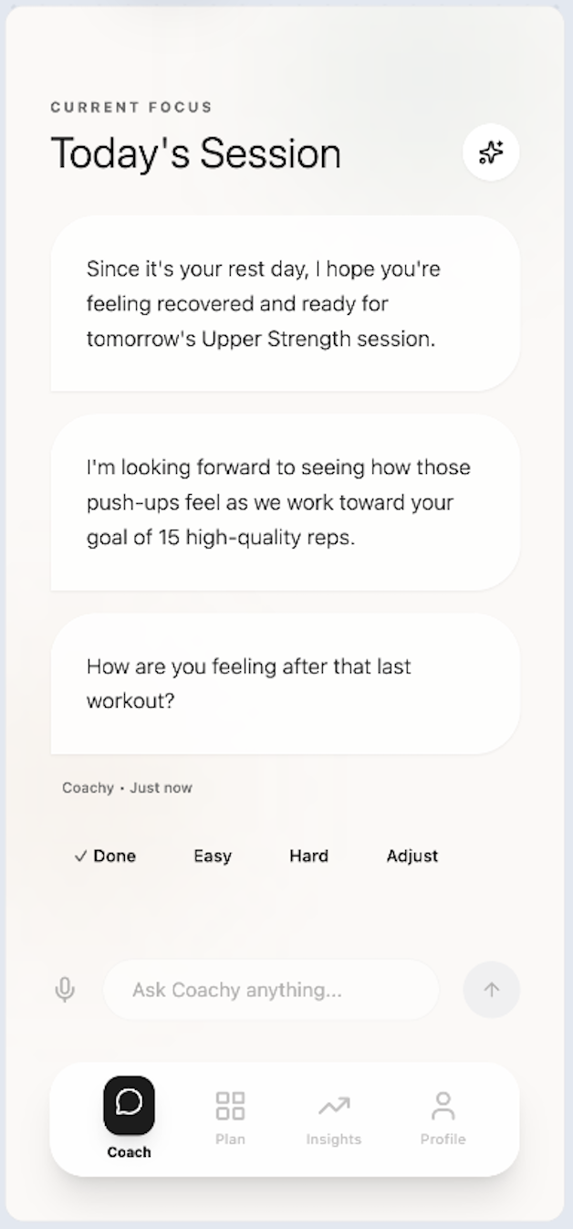
Task: Activate the microphone voice input icon
Action: point(65,990)
